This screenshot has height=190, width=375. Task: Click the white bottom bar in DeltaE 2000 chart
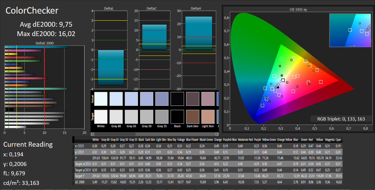tap(16, 127)
